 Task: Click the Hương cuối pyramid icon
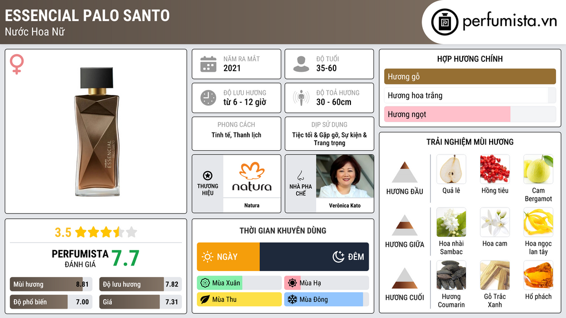click(x=405, y=278)
